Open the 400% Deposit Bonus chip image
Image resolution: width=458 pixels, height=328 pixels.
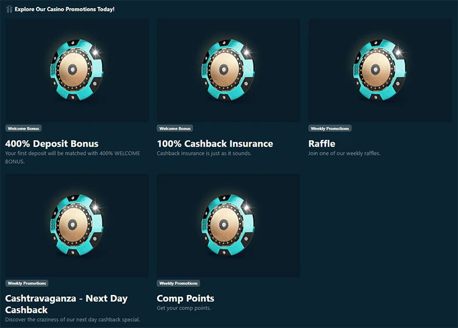pyautogui.click(x=77, y=70)
